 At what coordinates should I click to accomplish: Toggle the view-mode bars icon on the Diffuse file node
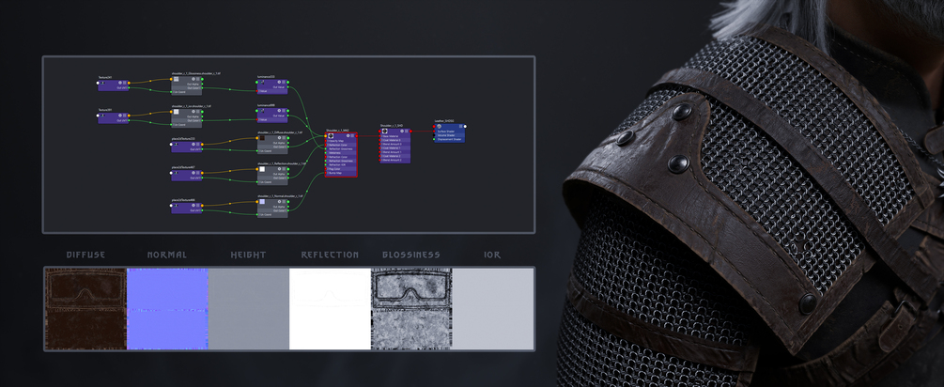(284, 138)
